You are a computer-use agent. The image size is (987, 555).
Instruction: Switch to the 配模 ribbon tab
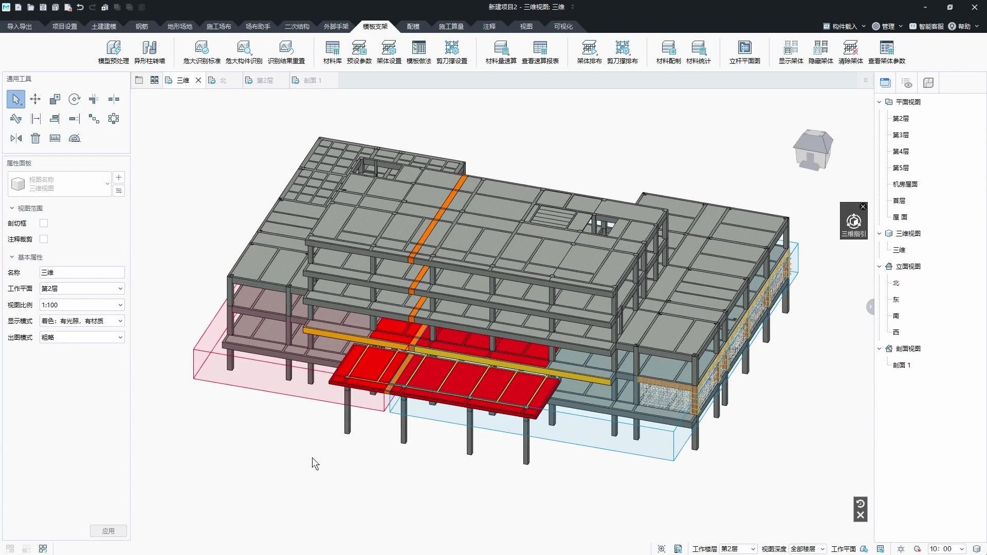(413, 26)
